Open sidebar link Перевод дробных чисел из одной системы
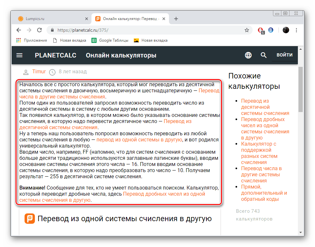Screen dimensions: 315x247 point(265,129)
